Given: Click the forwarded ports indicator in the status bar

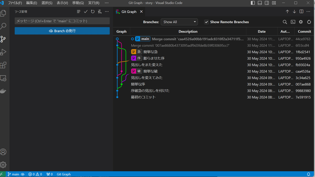Looking at the screenshot, I should click(49, 174).
